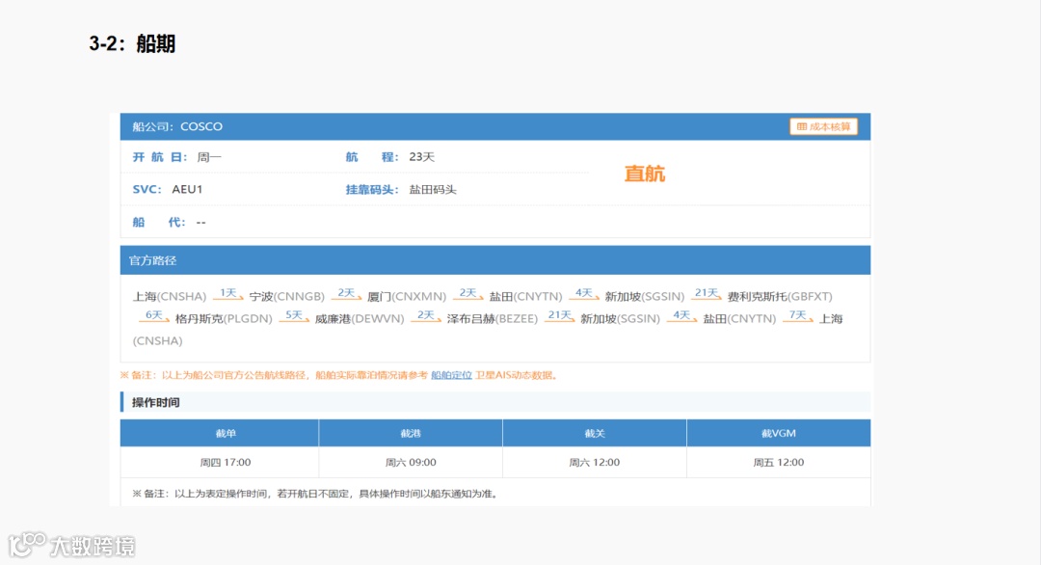Click the 6天 transit arrow before 格丹斯克
This screenshot has height=565, width=1041.
pyautogui.click(x=154, y=316)
